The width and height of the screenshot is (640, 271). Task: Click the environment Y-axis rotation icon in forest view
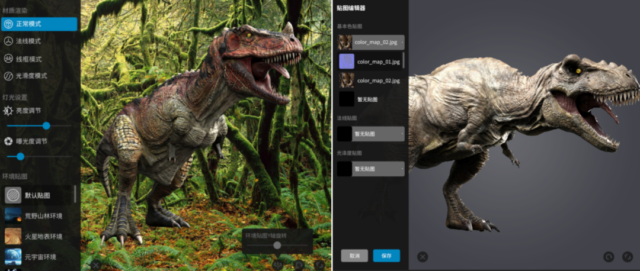(x=277, y=264)
